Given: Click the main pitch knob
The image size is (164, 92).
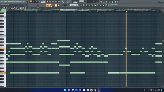Looking at the screenshot, I should pyautogui.click(x=27, y=5).
